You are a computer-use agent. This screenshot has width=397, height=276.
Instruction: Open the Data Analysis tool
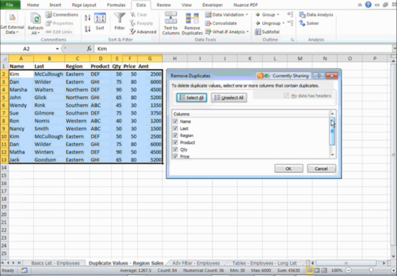[x=316, y=14]
